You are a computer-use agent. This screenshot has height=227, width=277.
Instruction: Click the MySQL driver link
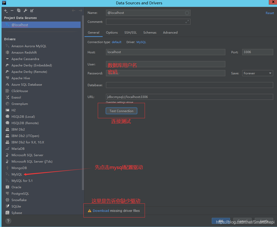click(141, 42)
